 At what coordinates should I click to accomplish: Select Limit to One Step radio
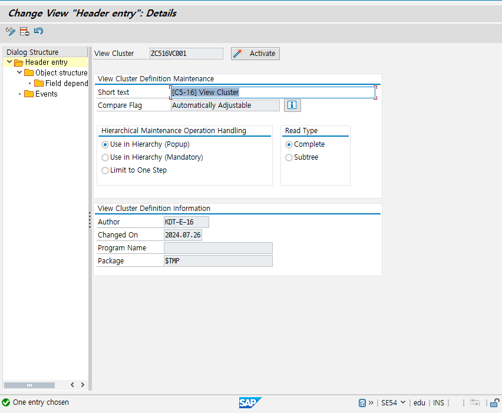pyautogui.click(x=105, y=171)
